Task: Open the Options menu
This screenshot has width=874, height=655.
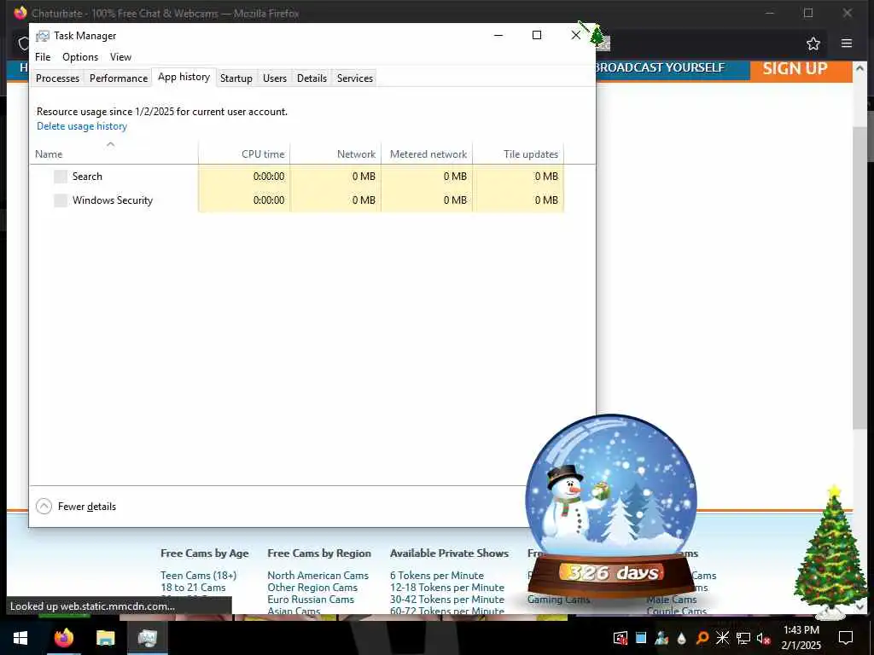Action: [x=80, y=57]
